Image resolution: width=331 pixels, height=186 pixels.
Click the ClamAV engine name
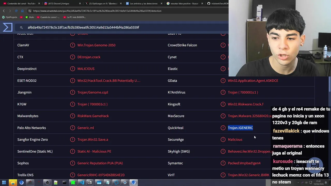pos(23,45)
